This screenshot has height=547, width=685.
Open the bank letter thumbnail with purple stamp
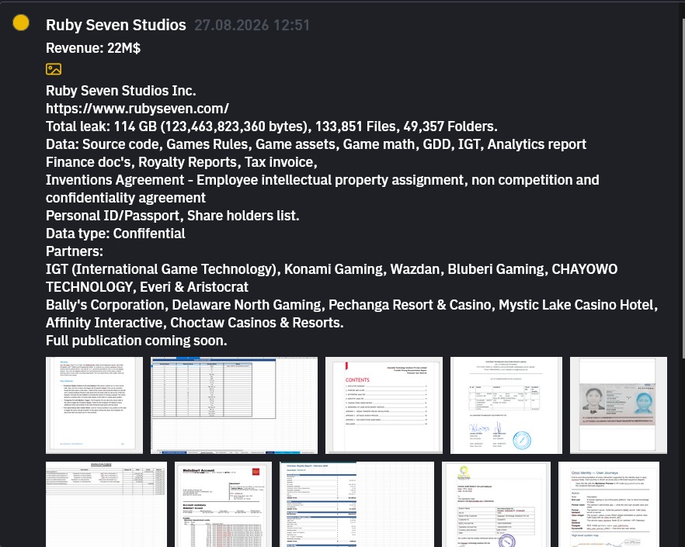pos(496,504)
